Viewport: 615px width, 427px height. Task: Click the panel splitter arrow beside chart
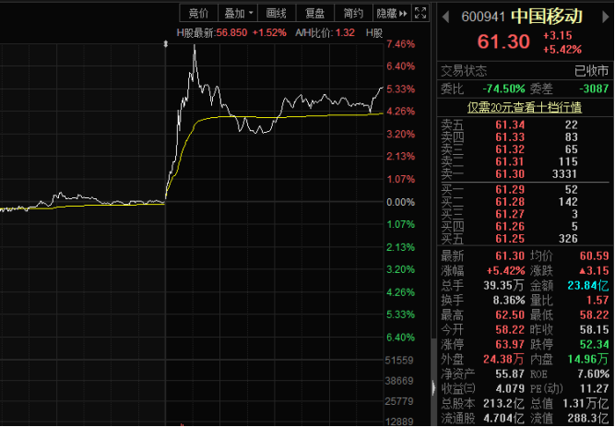[433, 387]
